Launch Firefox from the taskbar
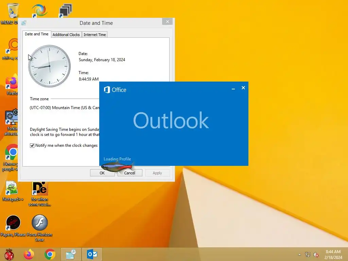Viewport: 348px width, 261px height. click(x=29, y=254)
